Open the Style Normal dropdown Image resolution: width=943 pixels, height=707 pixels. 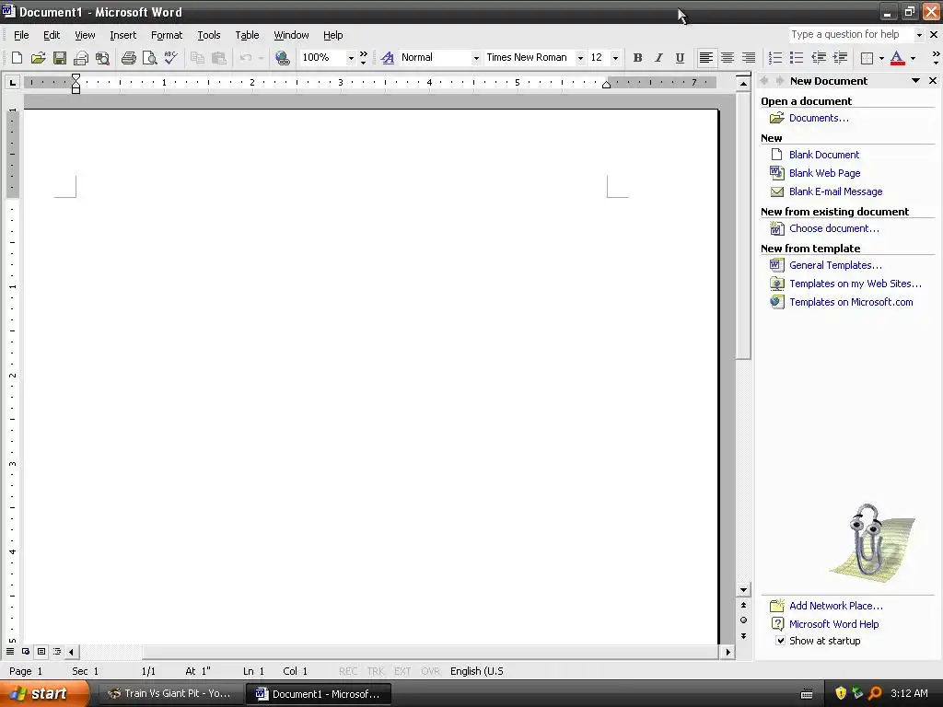pos(476,58)
